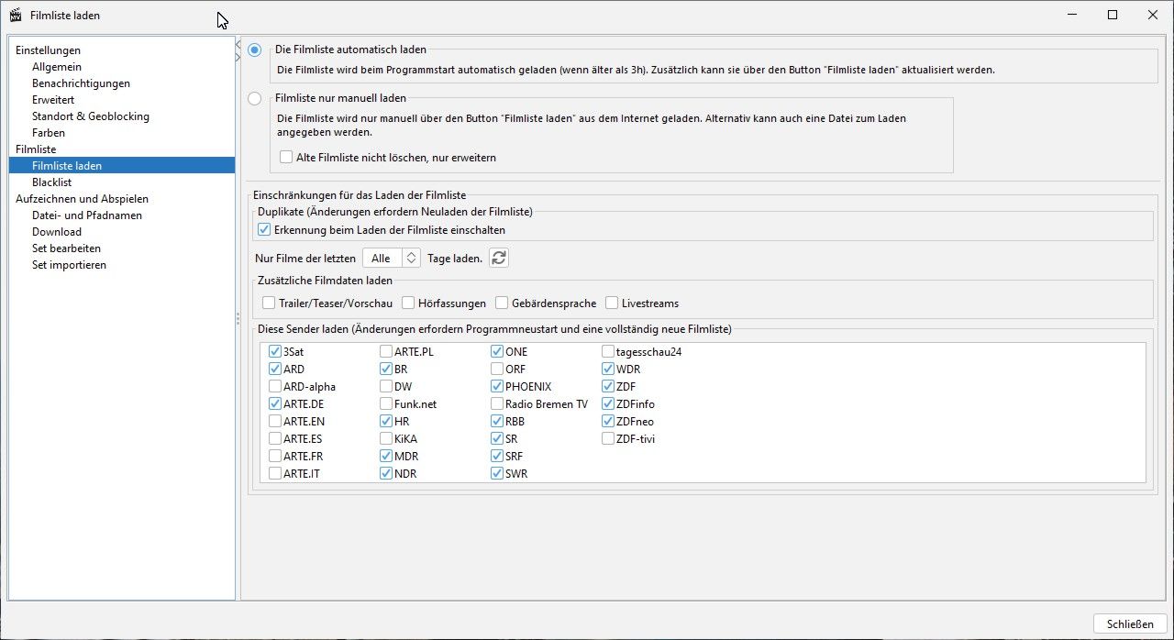
Task: Uncheck the ZDFinfo channel
Action: 608,403
